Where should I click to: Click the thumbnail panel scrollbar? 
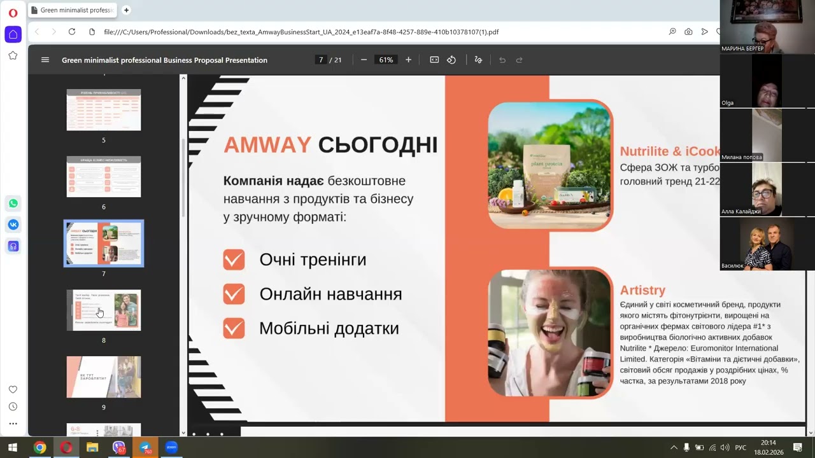[183, 178]
